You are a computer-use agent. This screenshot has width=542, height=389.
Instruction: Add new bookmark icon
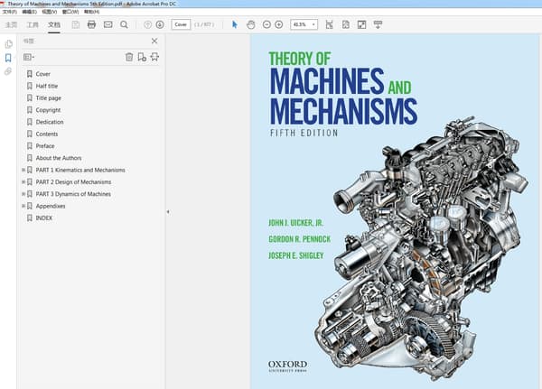[x=142, y=57]
